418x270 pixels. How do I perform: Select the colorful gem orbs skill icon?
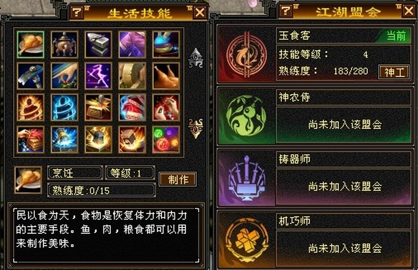pyautogui.click(x=166, y=139)
